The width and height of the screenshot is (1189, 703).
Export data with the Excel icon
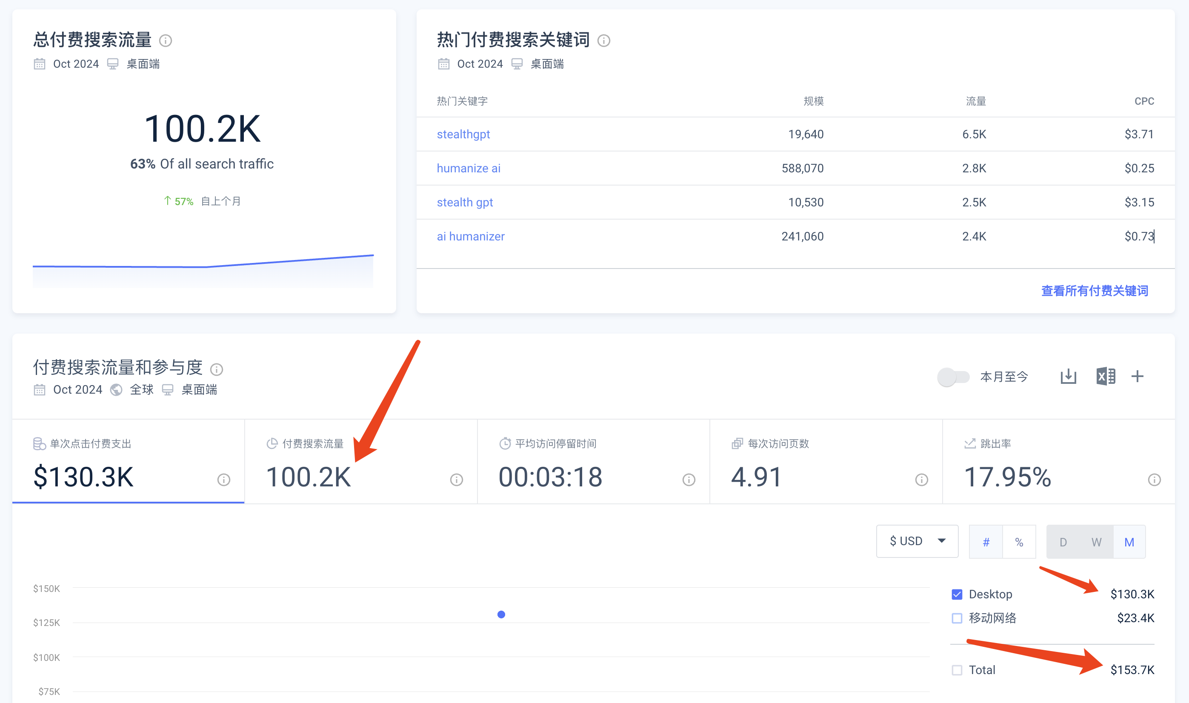coord(1106,377)
